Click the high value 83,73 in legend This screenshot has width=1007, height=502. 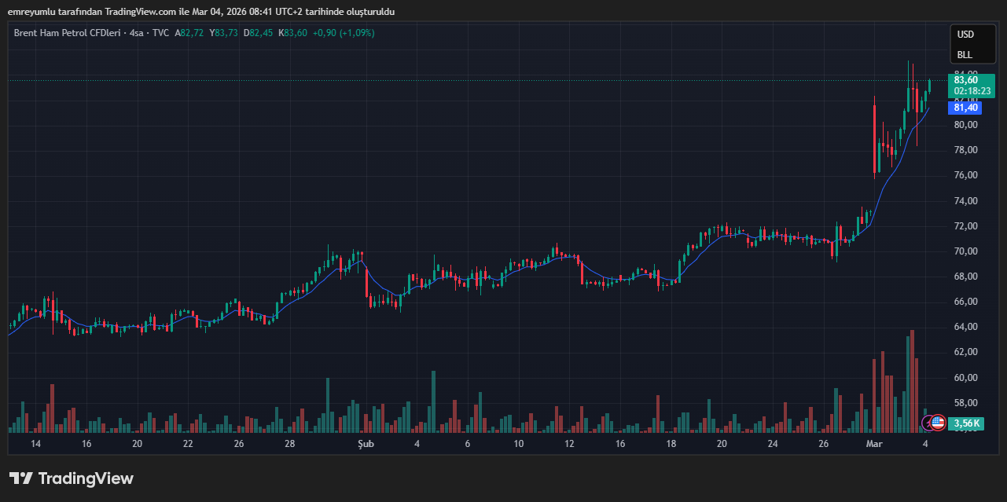(226, 33)
